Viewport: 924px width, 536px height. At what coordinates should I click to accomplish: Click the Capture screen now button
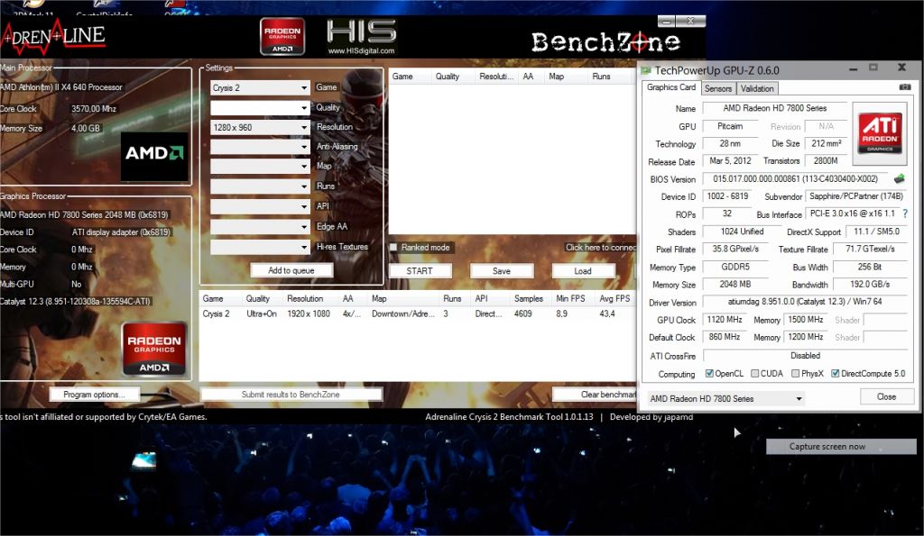click(841, 446)
